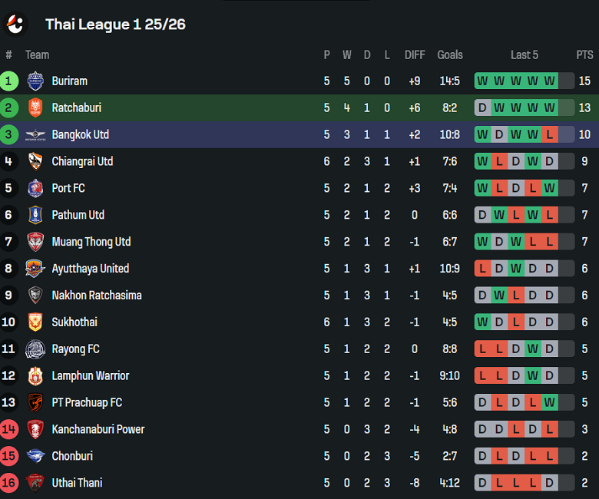Screen dimensions: 599x499
Task: Click Buriram's most recent win badge
Action: click(550, 81)
